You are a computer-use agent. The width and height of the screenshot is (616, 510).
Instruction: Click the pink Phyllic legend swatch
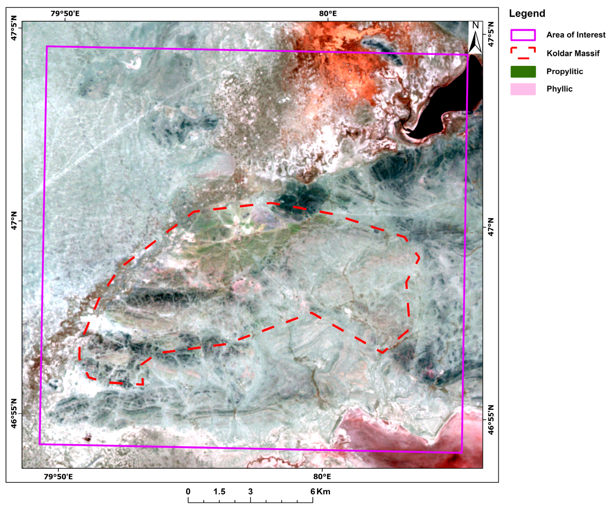tap(523, 89)
